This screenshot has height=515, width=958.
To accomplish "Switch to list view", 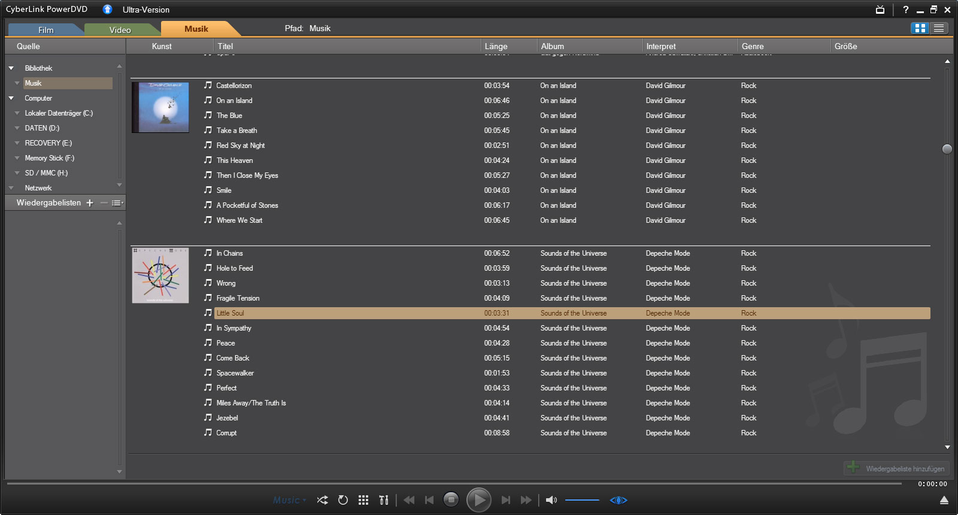I will point(939,28).
